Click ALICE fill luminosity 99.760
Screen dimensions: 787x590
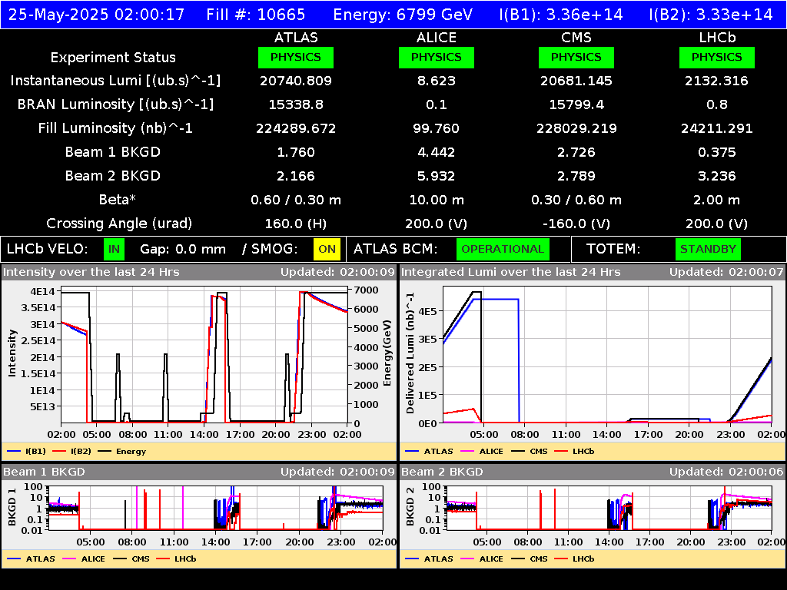click(x=437, y=128)
